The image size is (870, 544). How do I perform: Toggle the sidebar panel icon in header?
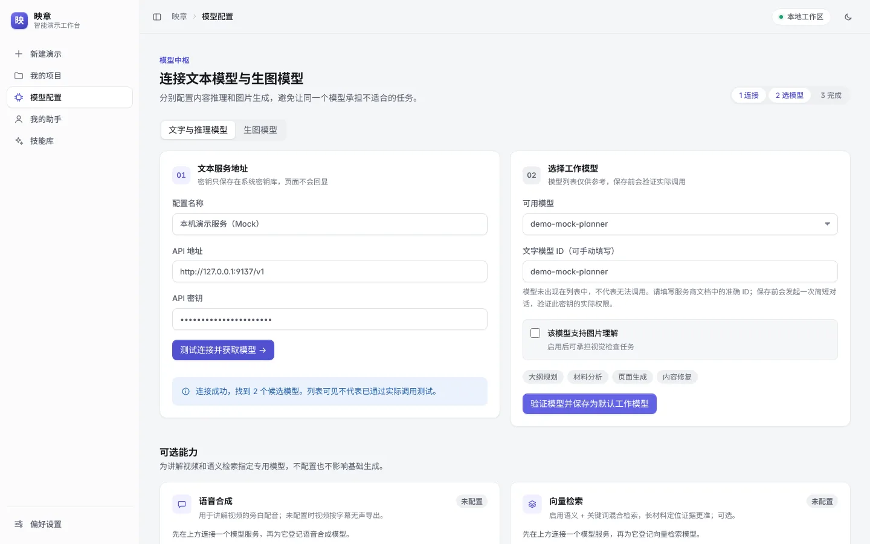click(157, 17)
